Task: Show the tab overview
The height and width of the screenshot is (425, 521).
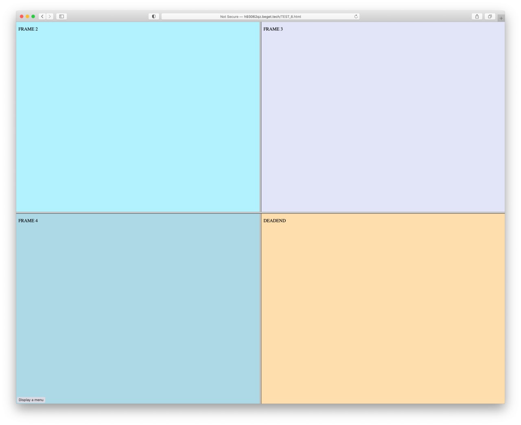Action: click(x=490, y=16)
